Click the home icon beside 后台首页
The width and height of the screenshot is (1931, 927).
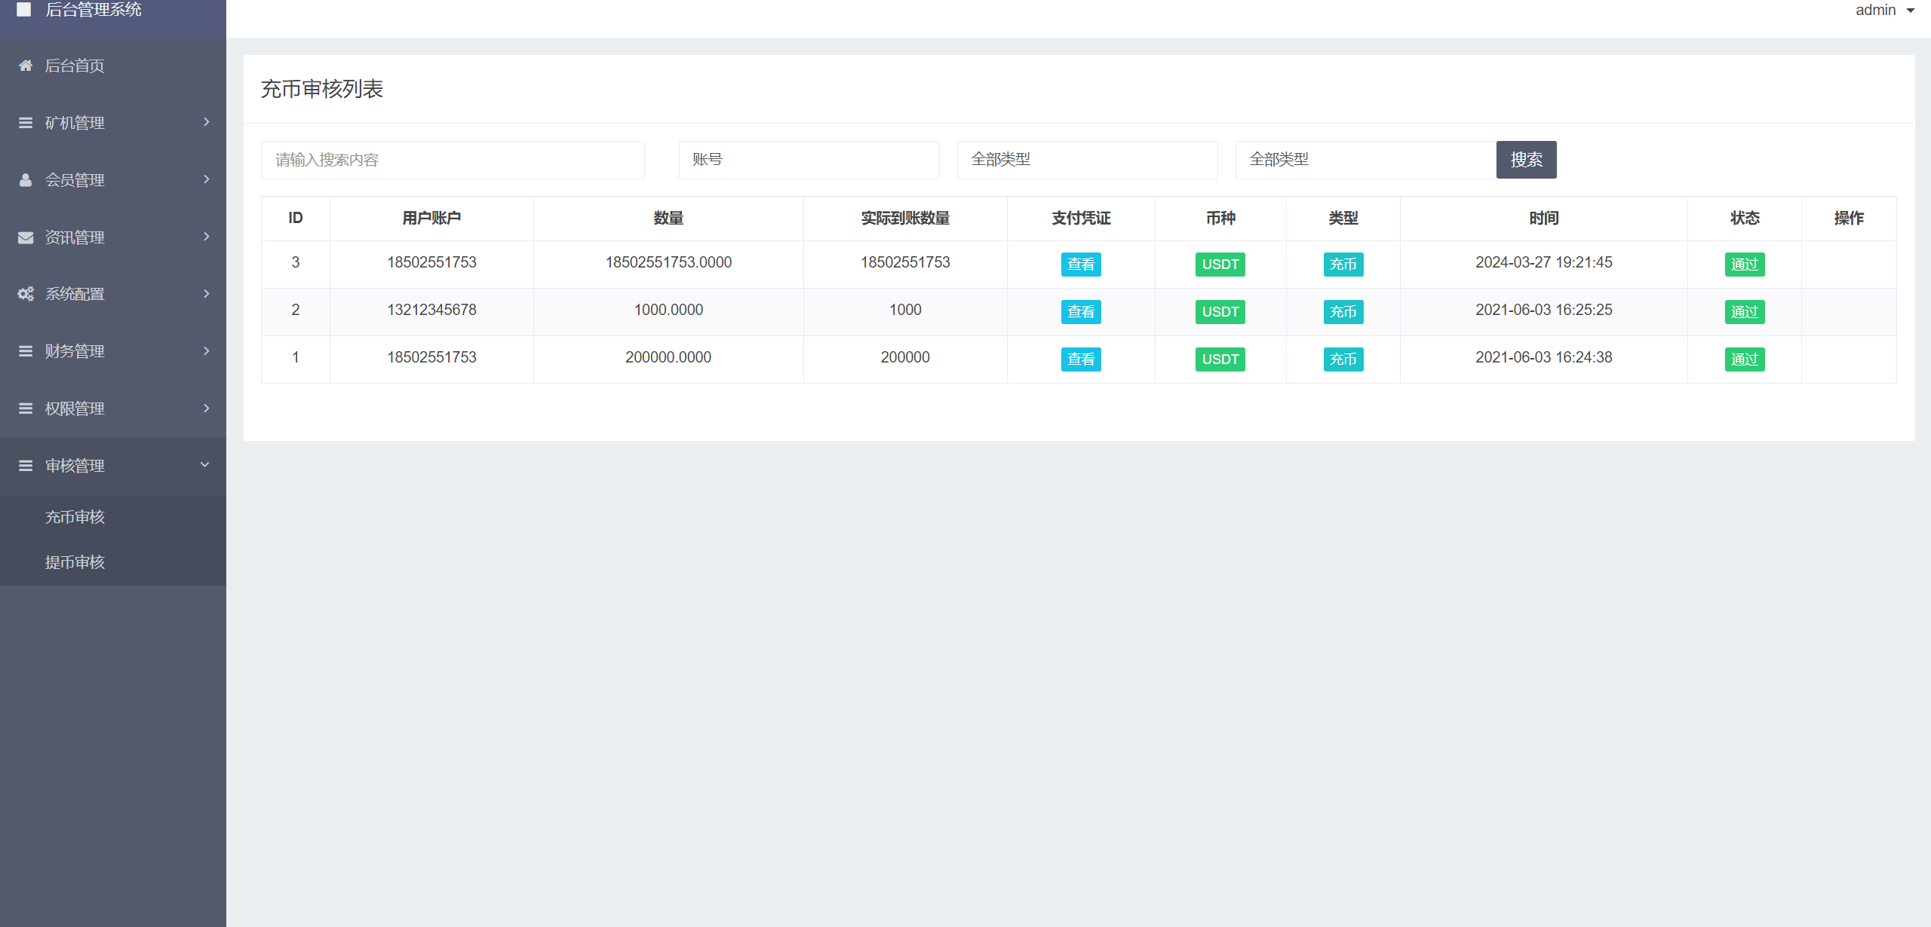tap(26, 66)
